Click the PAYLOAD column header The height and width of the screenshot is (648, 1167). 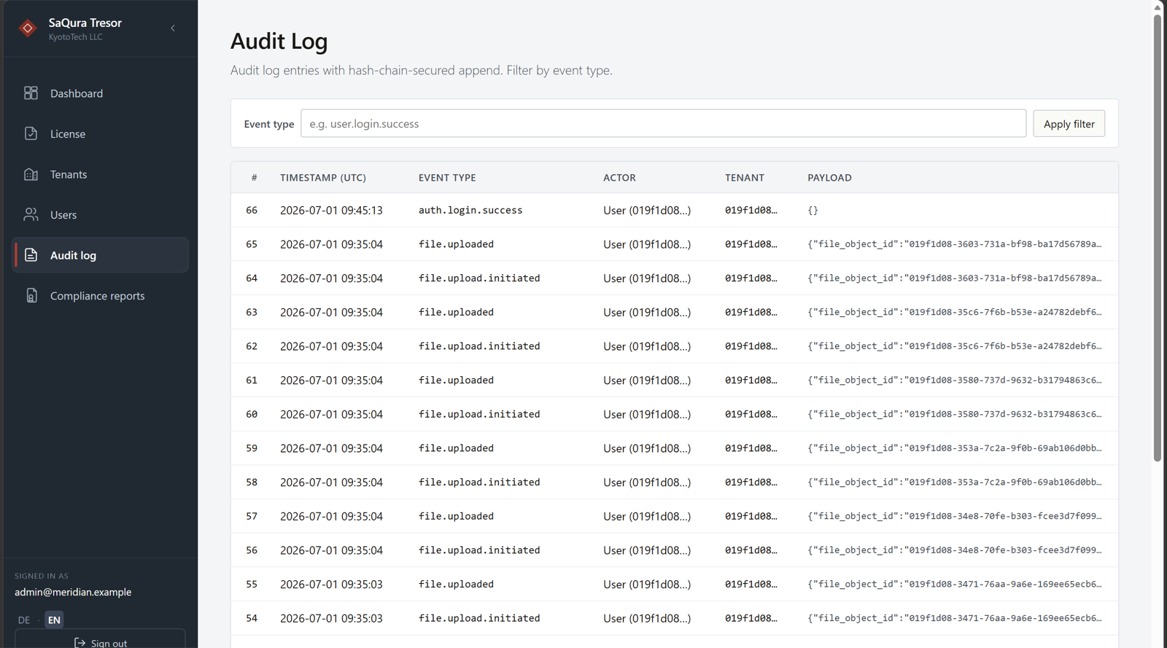coord(829,178)
